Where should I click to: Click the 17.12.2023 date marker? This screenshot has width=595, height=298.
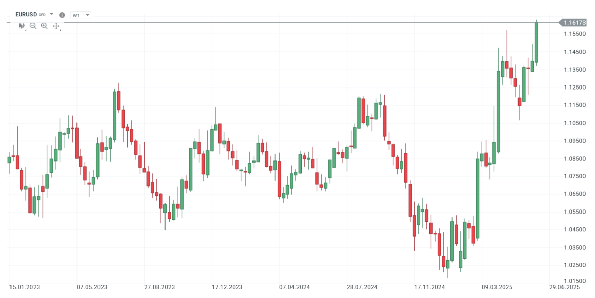click(x=227, y=287)
